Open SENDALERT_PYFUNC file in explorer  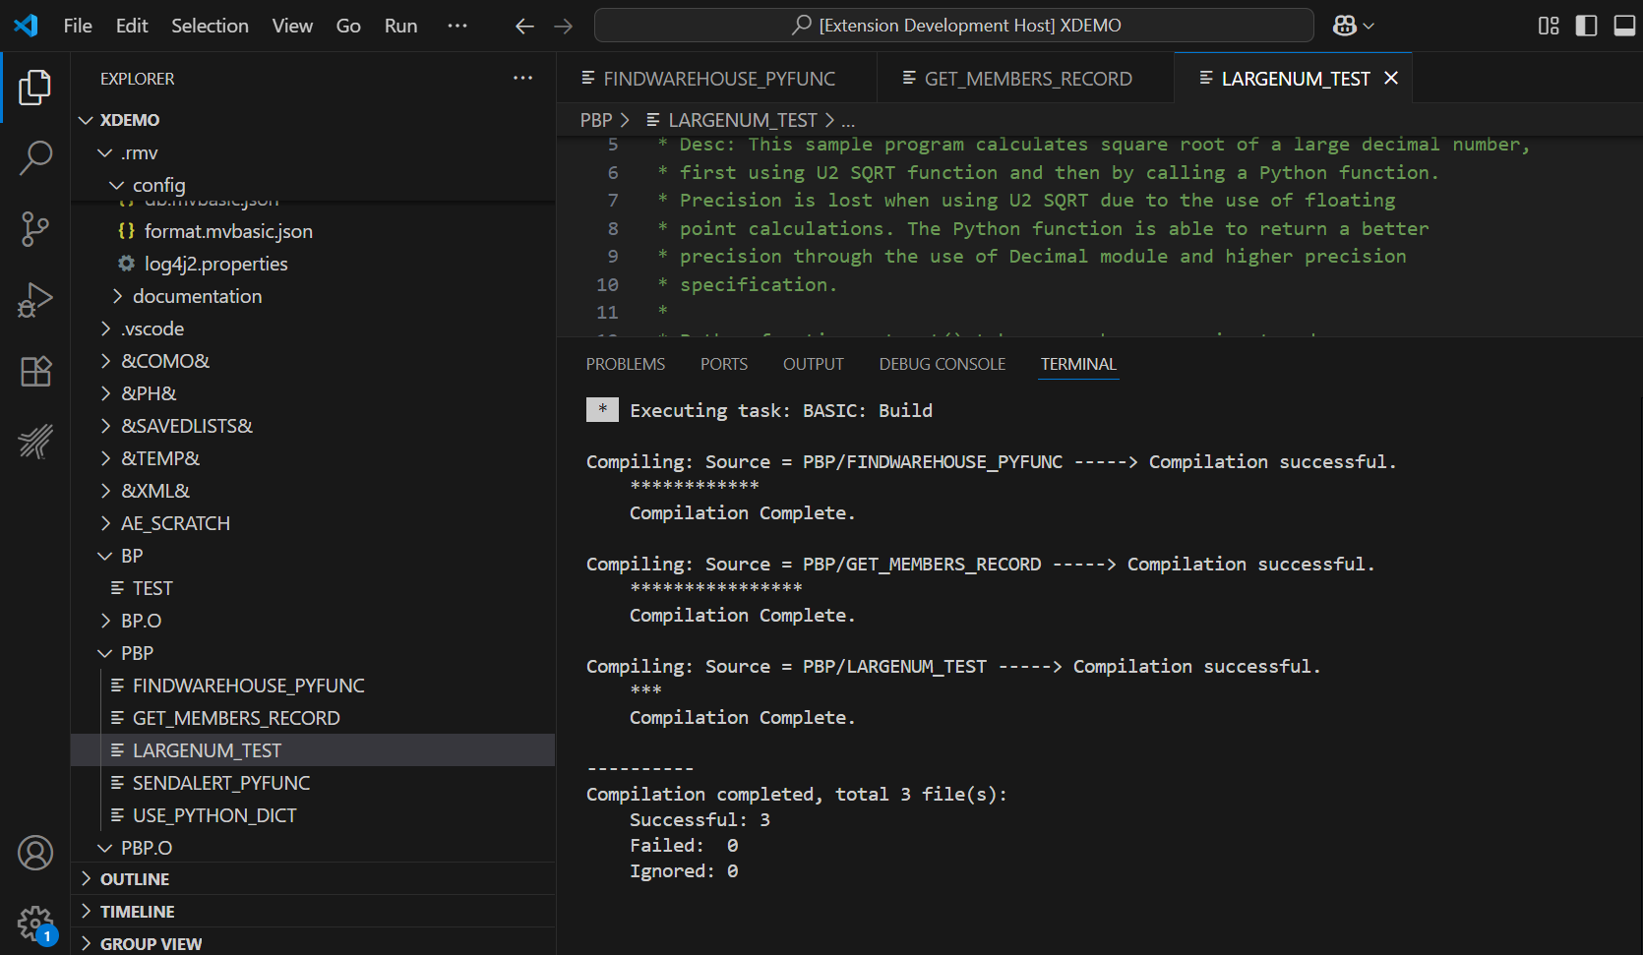click(221, 783)
